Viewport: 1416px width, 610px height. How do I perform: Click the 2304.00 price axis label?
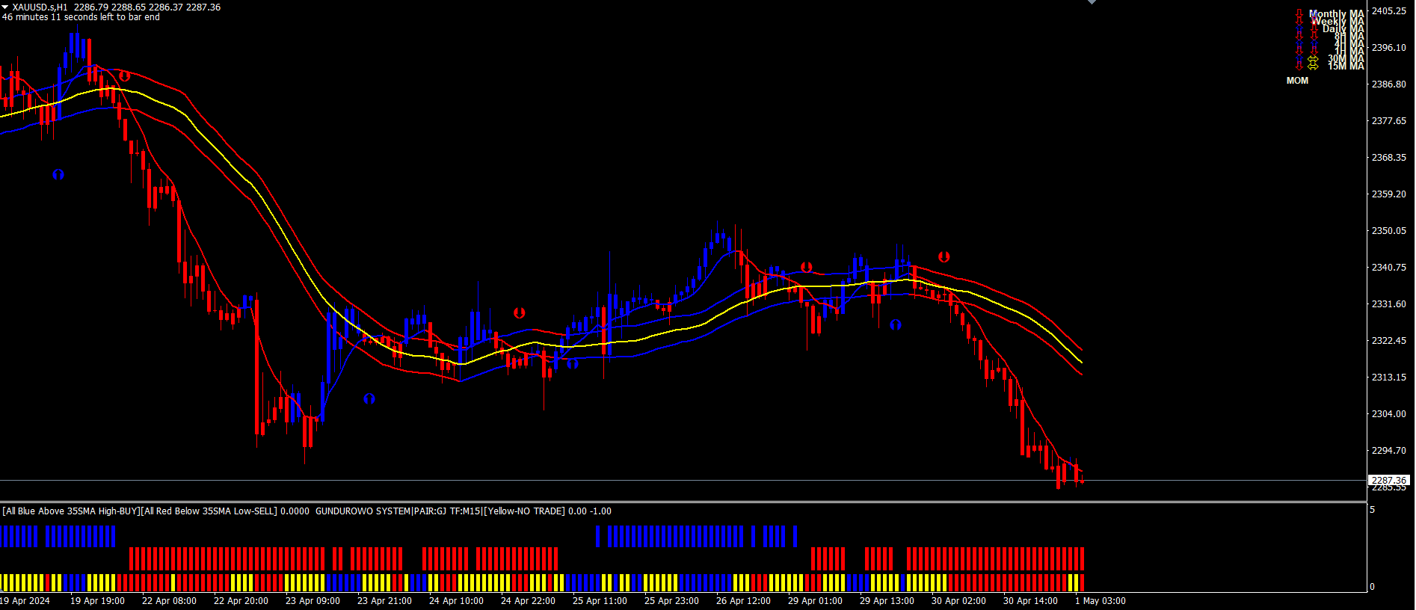pos(1389,414)
